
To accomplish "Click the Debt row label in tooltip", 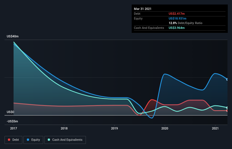I will (x=137, y=14).
